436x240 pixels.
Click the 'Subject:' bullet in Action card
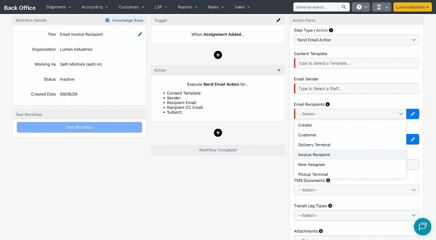[x=175, y=112]
